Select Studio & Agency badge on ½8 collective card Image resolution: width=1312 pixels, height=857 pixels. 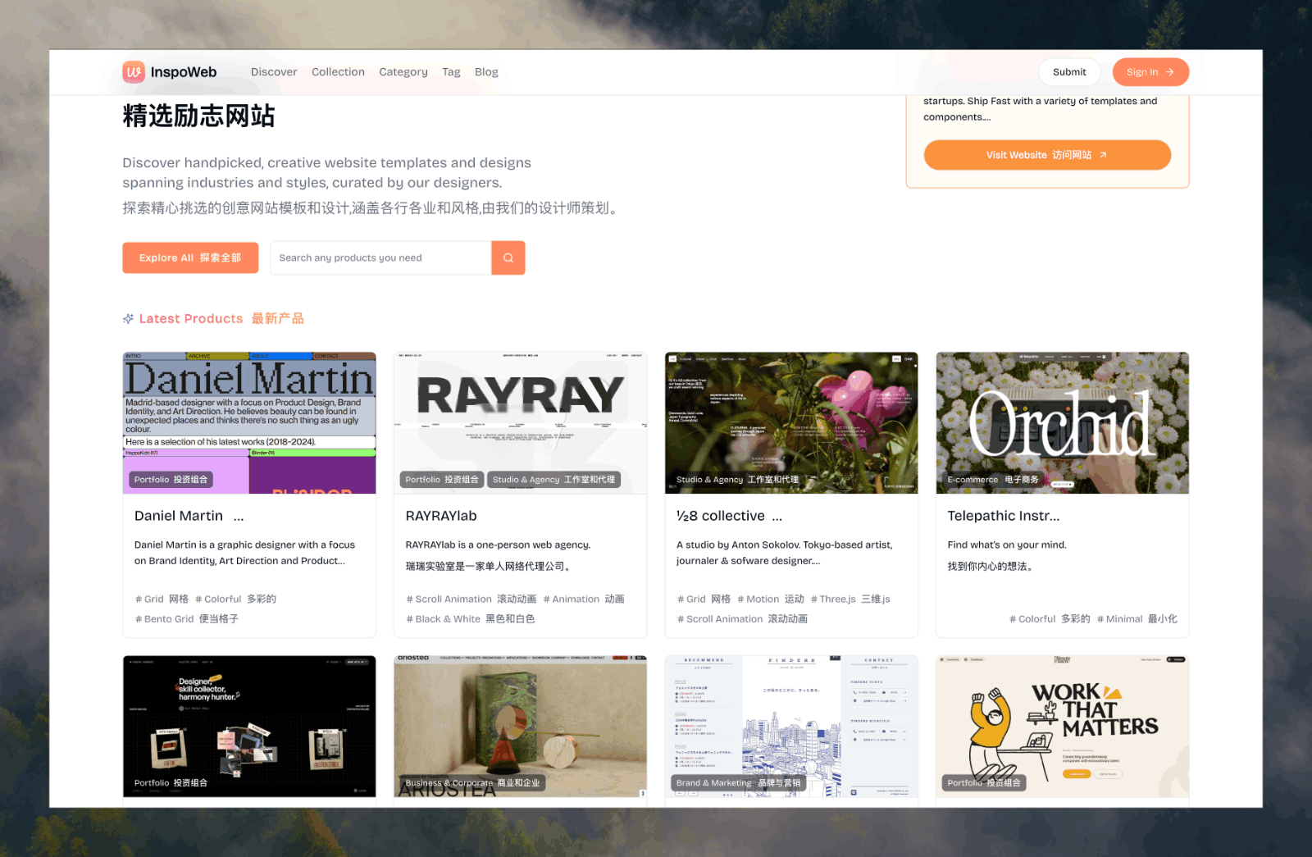[x=737, y=480]
